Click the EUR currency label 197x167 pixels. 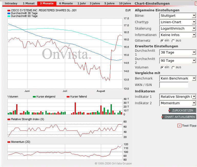pos(128,10)
